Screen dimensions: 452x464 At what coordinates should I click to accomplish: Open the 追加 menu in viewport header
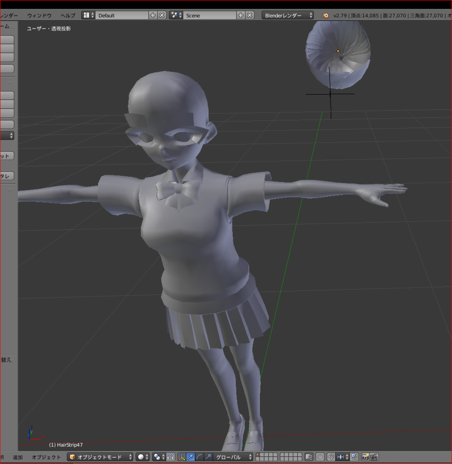pos(18,457)
